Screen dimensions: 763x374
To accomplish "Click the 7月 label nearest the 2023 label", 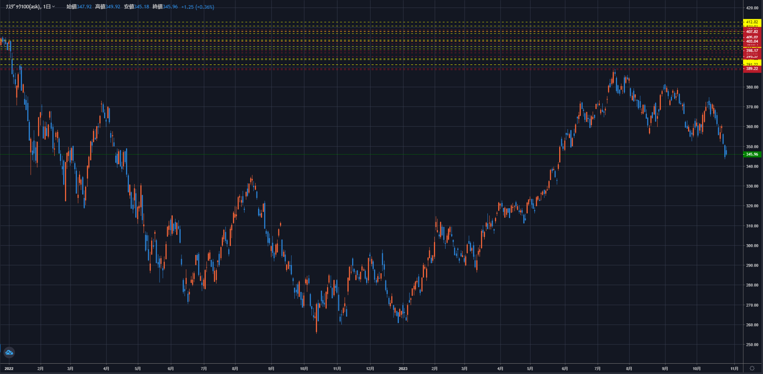I will coord(597,369).
